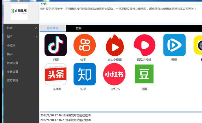Click the 抖音 label under the icon

pos(56,59)
